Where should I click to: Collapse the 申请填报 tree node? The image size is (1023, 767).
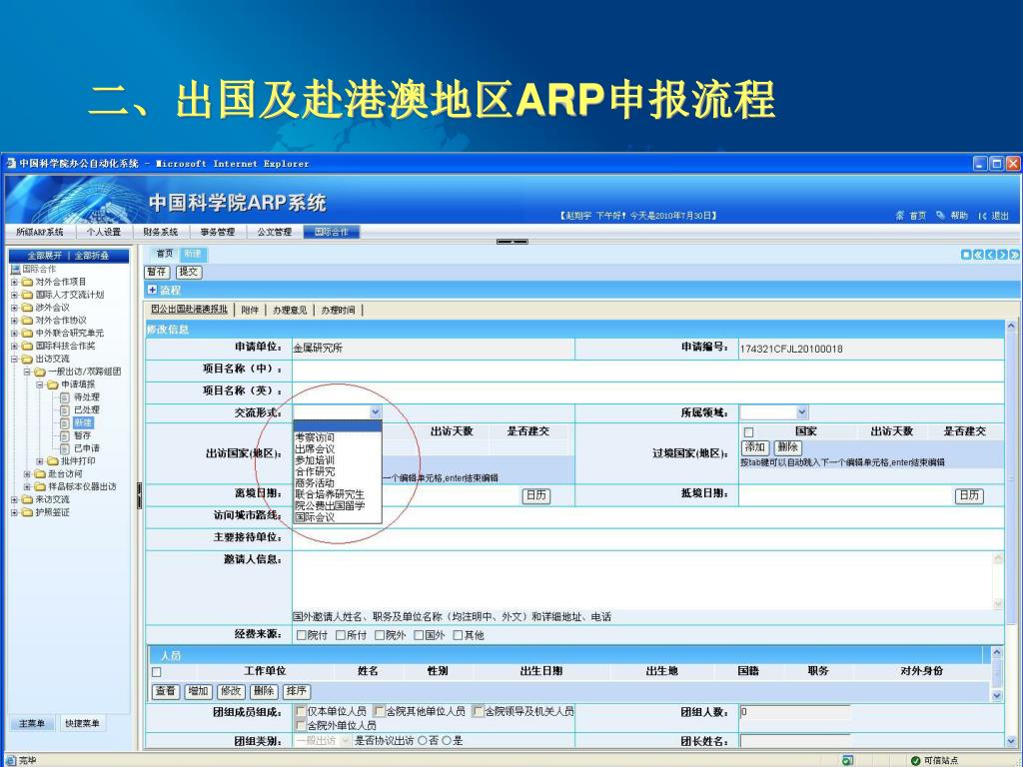(x=40, y=384)
